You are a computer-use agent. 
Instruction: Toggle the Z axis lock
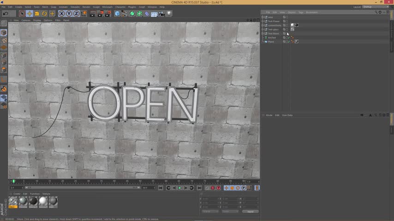point(76,14)
